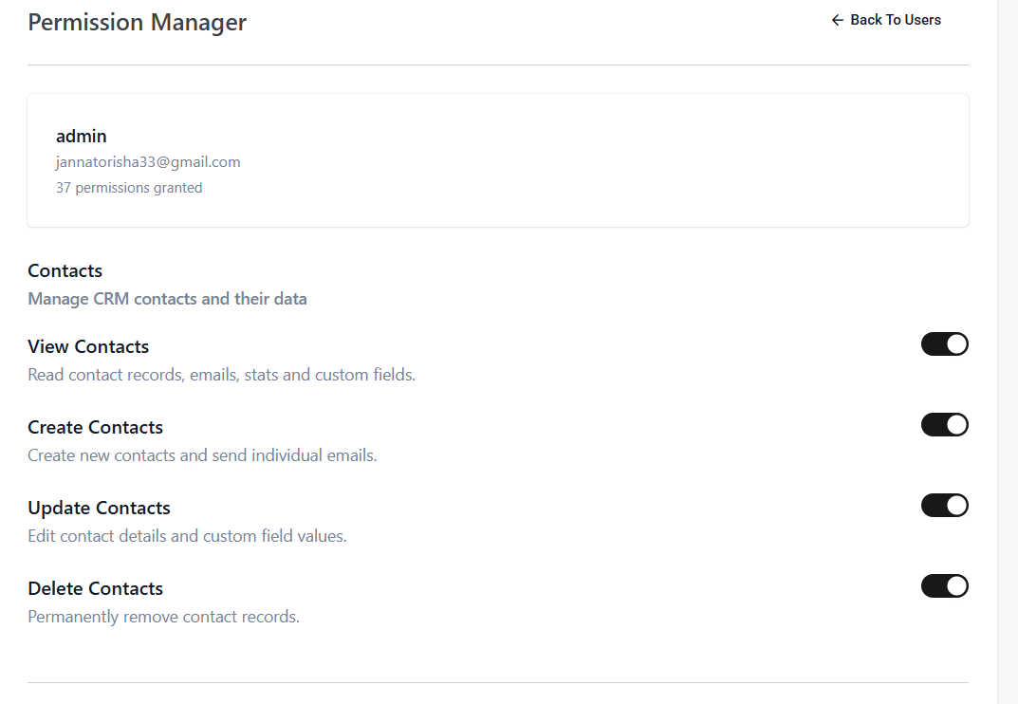The width and height of the screenshot is (1018, 704).
Task: Select the Permission Manager page title
Action: 137,22
